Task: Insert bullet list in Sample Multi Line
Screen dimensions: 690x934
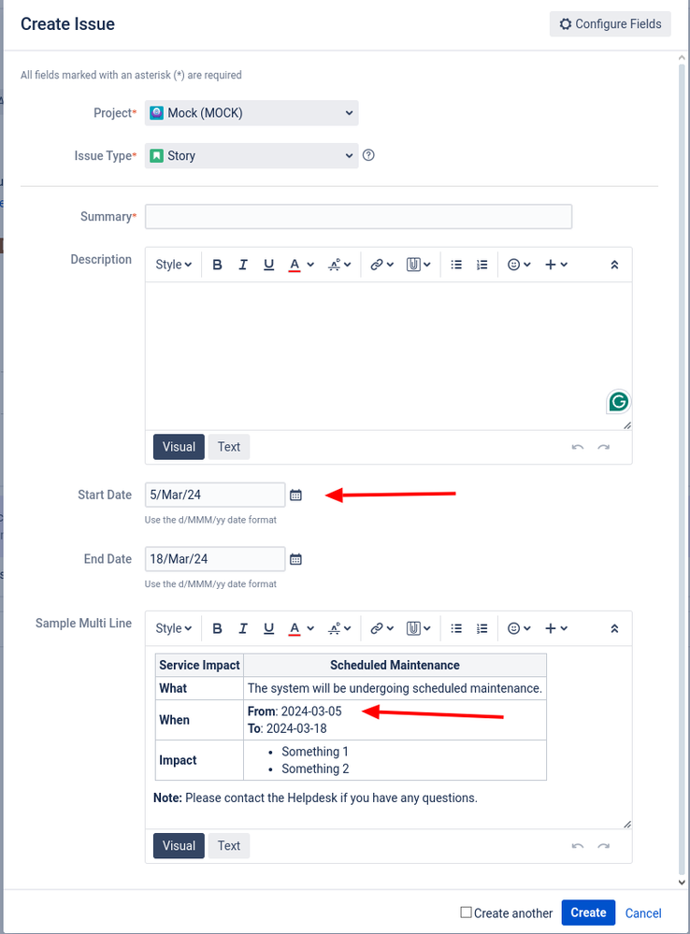Action: [x=456, y=628]
